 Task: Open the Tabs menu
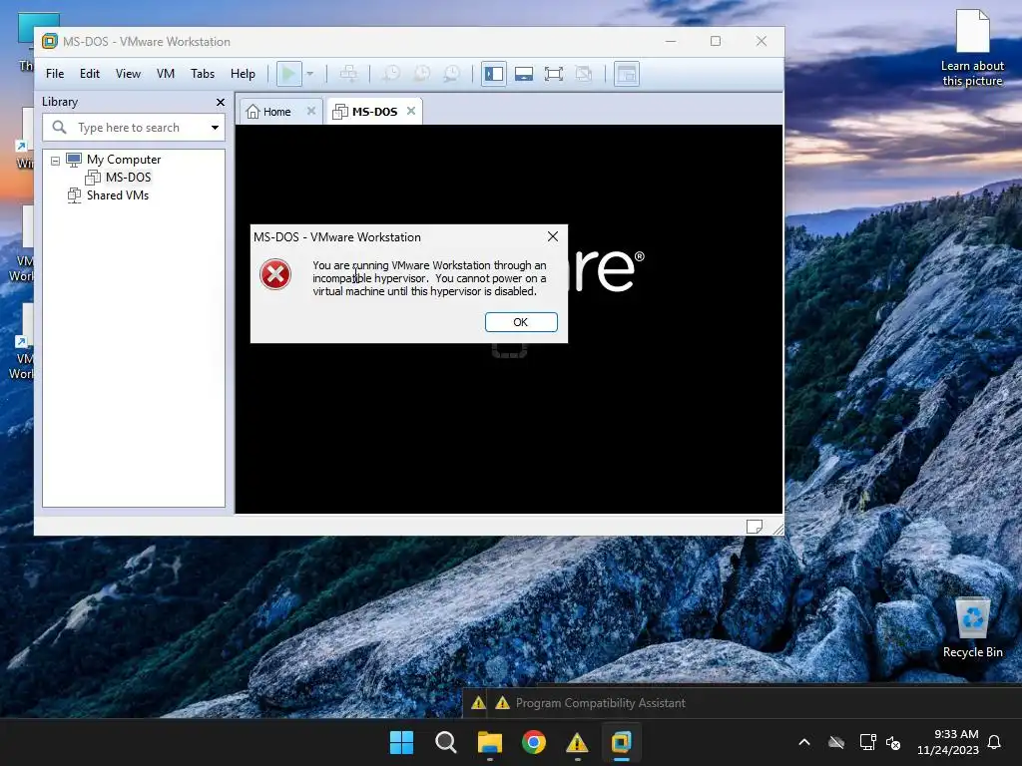tap(202, 74)
